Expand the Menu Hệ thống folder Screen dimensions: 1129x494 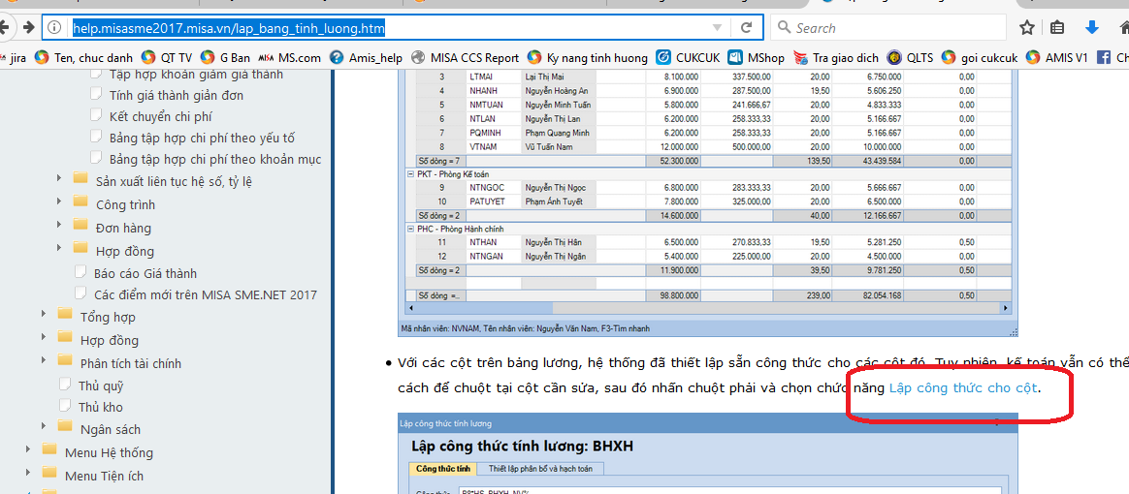tap(28, 450)
